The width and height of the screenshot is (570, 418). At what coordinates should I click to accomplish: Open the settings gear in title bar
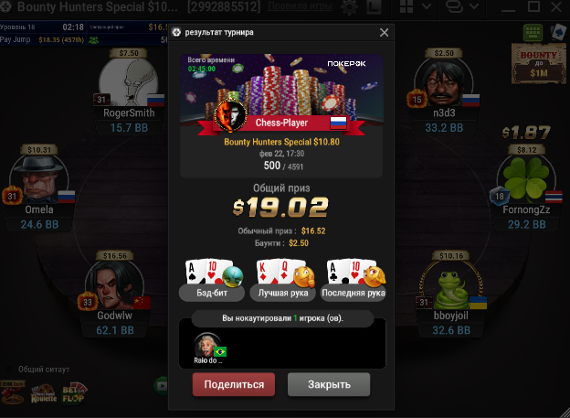tap(349, 7)
